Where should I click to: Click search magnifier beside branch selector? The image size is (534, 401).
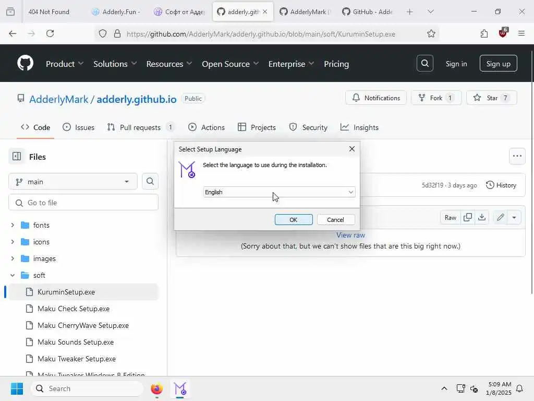tap(150, 181)
